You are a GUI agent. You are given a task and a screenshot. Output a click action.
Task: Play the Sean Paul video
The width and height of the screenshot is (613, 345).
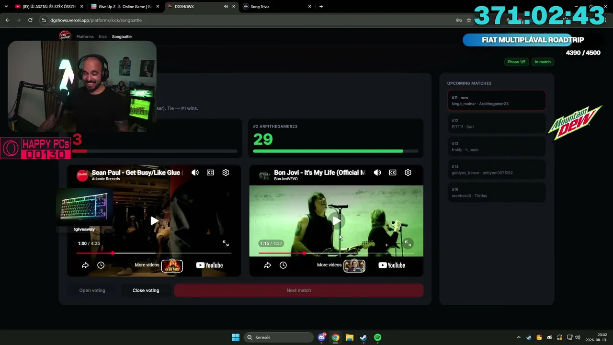(x=154, y=221)
